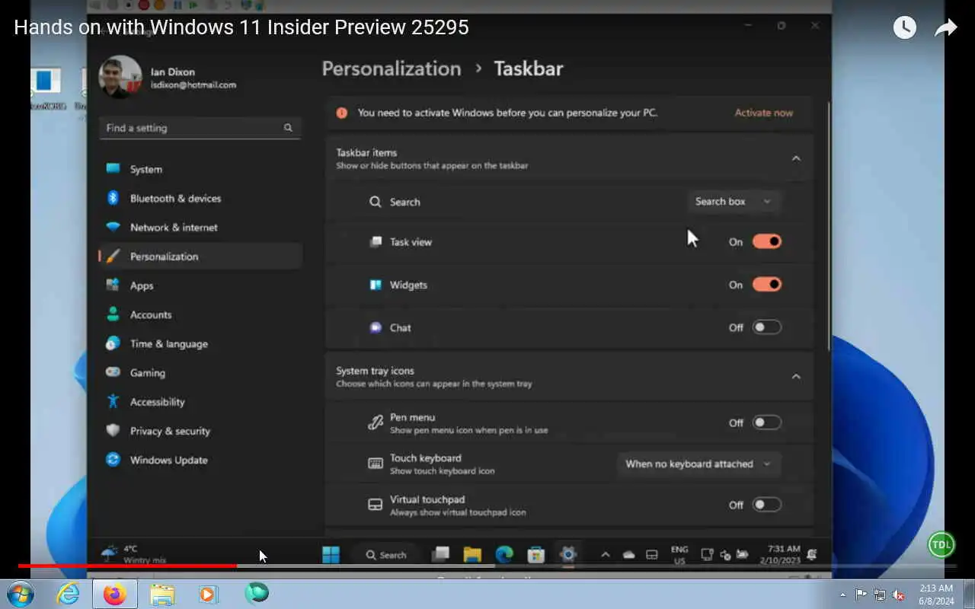This screenshot has height=609, width=975.
Task: Enable the Virtual touchpad toggle
Action: click(x=767, y=505)
